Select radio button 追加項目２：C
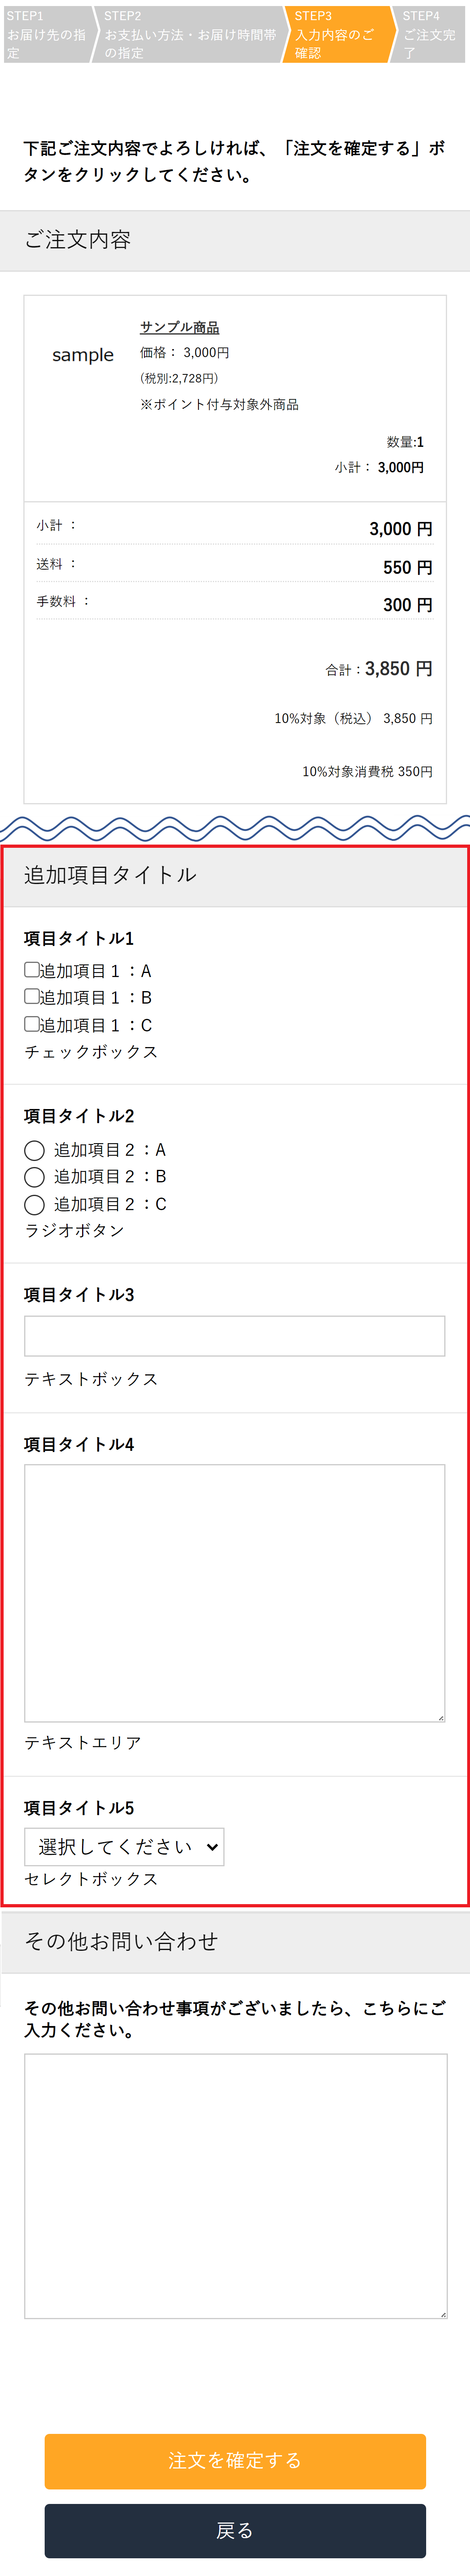The image size is (470, 2576). [x=34, y=1205]
